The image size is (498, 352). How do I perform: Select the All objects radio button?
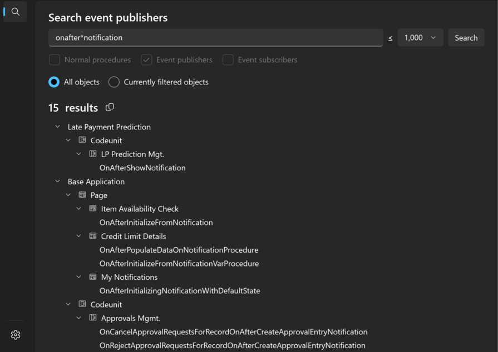(54, 82)
